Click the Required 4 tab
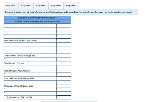The image size is (156, 102). (56, 6)
